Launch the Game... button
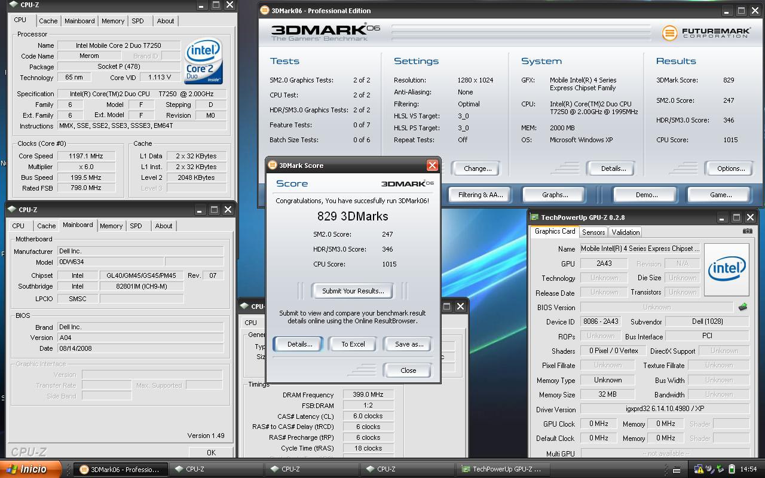Viewport: 765px width, 478px height. 720,195
